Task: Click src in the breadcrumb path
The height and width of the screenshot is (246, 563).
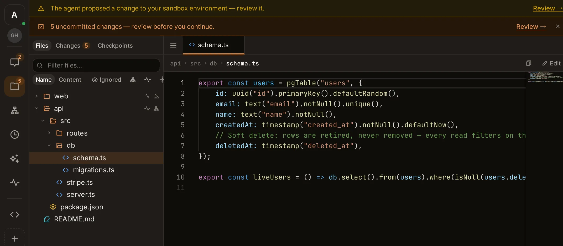Action: [x=195, y=64]
